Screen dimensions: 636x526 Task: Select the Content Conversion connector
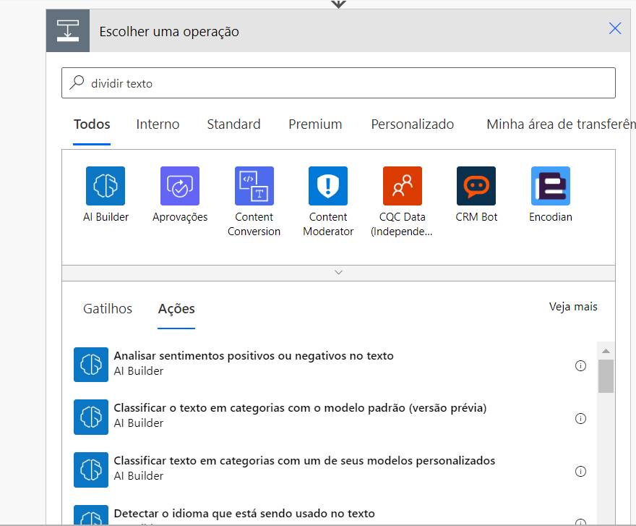254,186
